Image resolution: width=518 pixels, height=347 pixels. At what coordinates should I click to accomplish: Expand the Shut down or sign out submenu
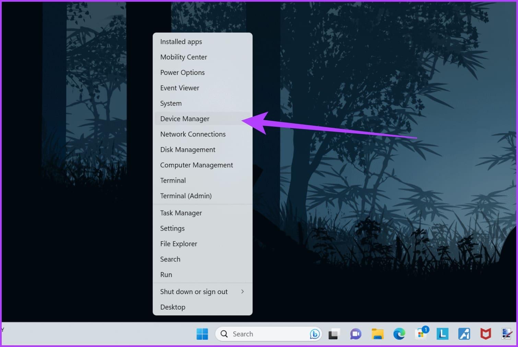click(x=194, y=291)
